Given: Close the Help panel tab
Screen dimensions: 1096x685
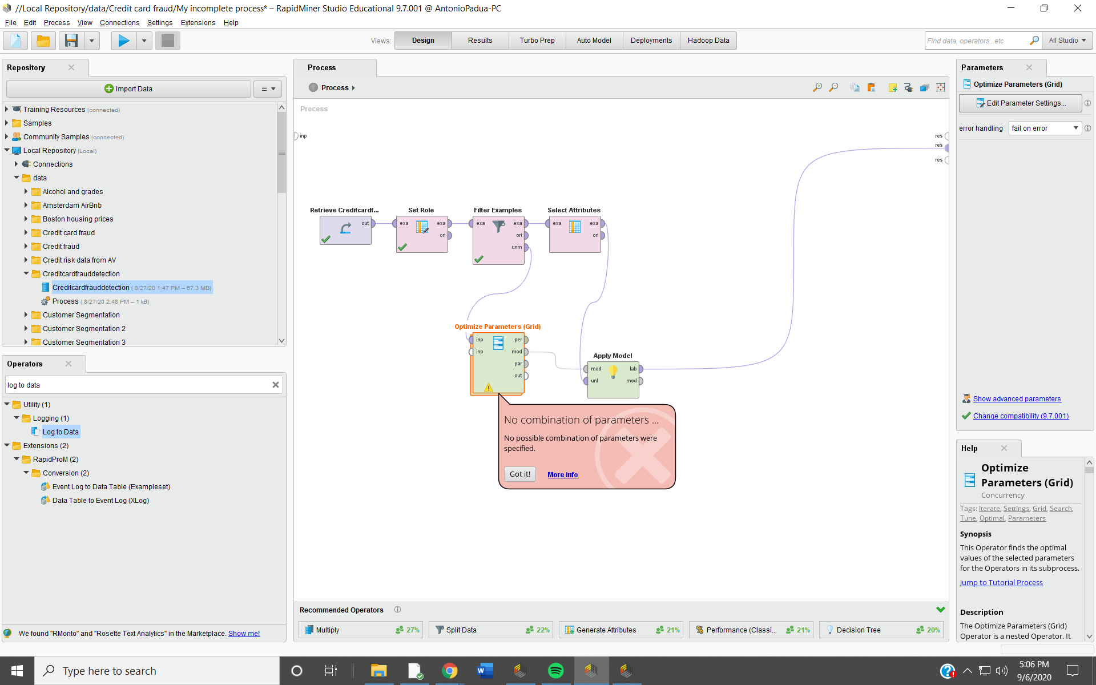Looking at the screenshot, I should tap(1004, 448).
